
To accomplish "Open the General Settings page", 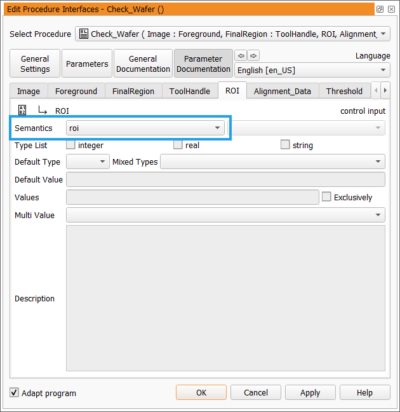I will (x=35, y=64).
